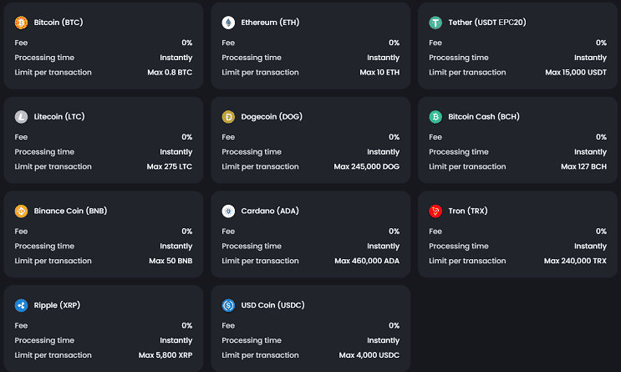Click the Max 245,000 DOG limit value
Viewport: 621px width, 372px height.
click(367, 167)
